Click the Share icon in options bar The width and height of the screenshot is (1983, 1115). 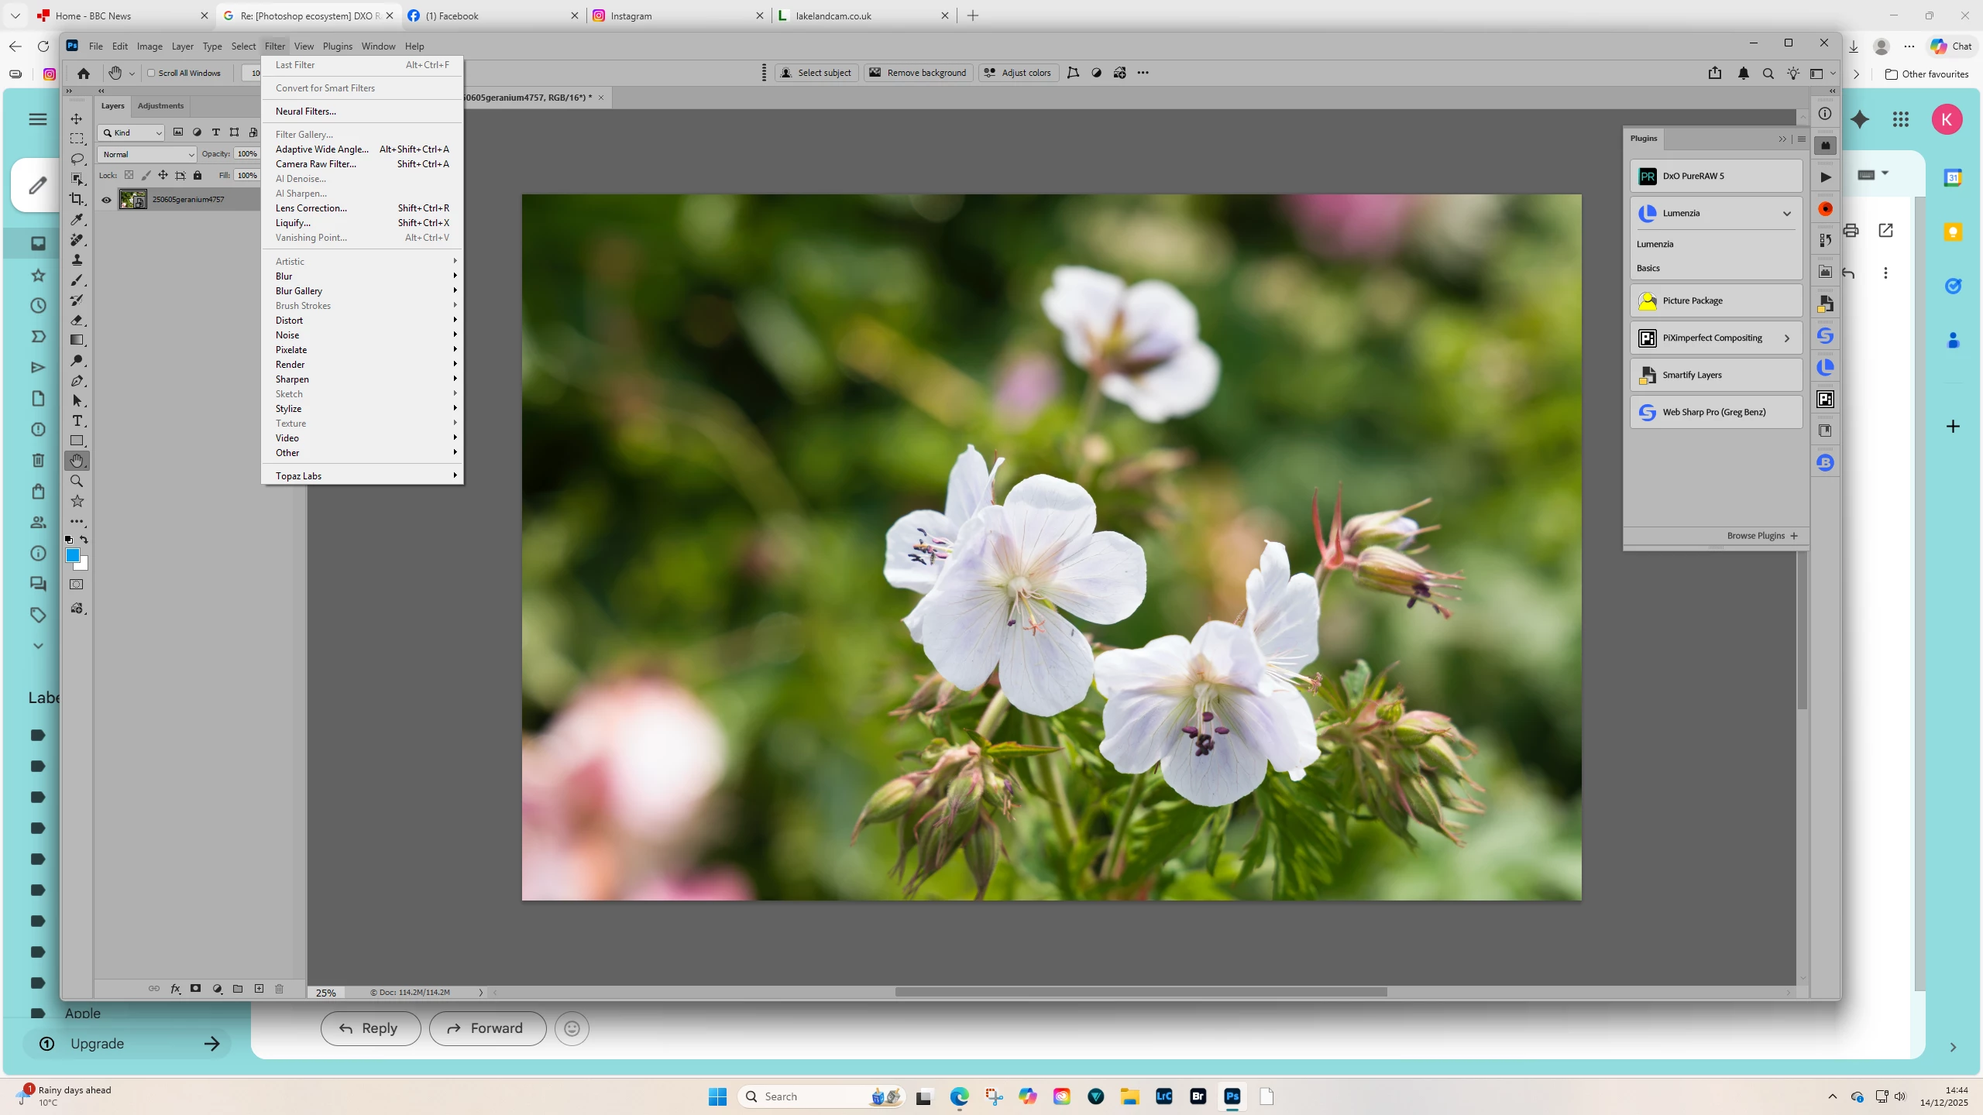1715,73
